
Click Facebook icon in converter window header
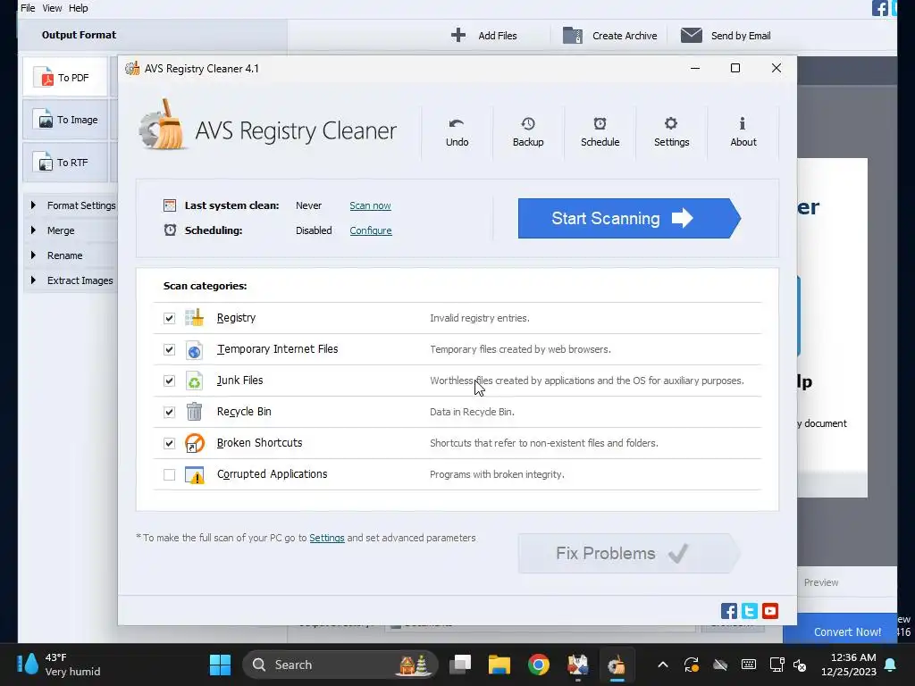pos(879,8)
